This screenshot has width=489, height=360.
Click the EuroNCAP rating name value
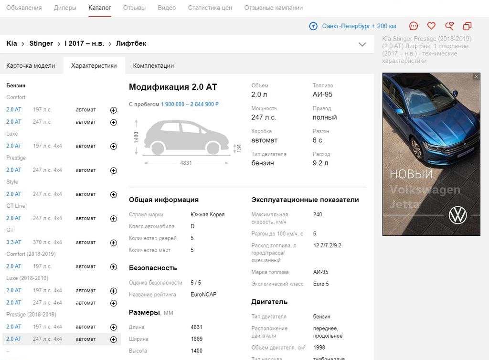click(203, 295)
